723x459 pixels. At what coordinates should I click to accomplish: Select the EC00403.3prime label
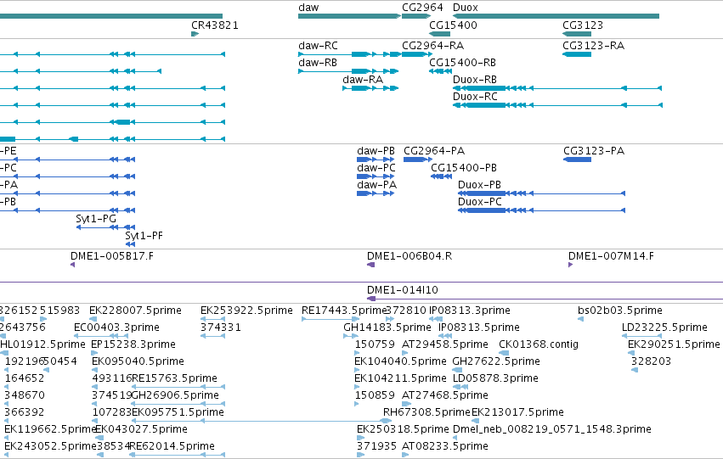tap(116, 327)
